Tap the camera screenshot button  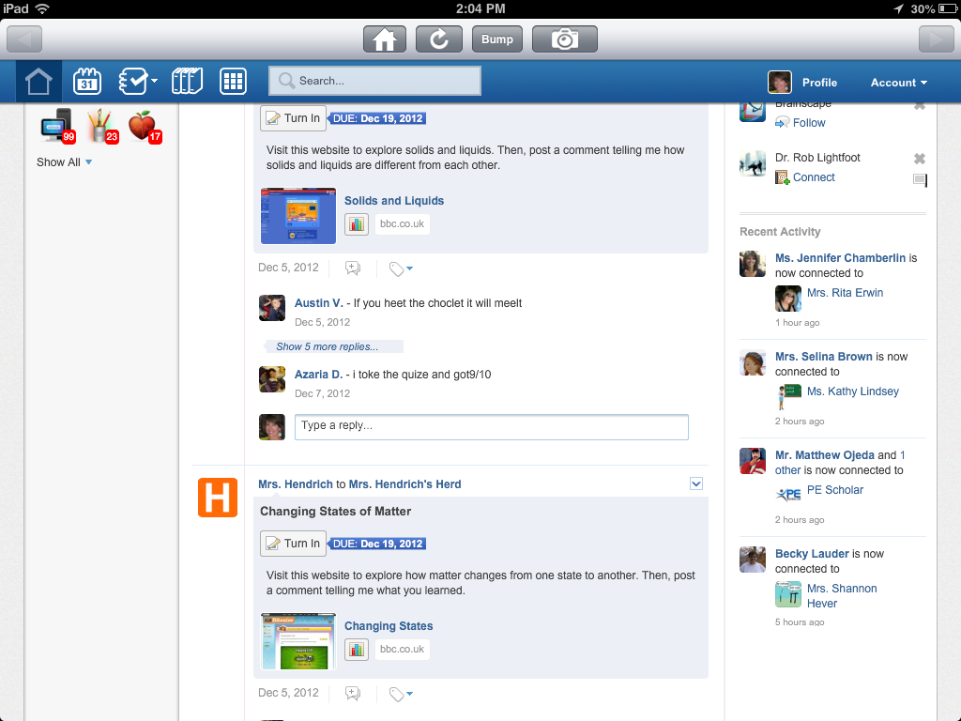[564, 38]
